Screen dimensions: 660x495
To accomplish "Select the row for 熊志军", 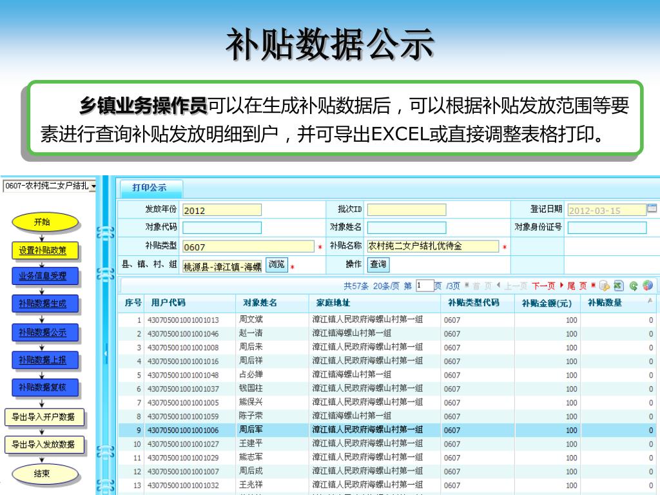I will point(387,458).
